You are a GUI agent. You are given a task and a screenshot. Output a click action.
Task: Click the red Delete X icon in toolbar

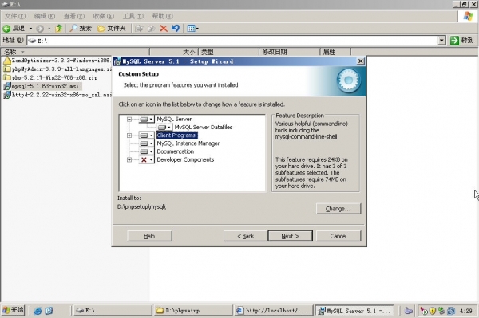pos(164,29)
